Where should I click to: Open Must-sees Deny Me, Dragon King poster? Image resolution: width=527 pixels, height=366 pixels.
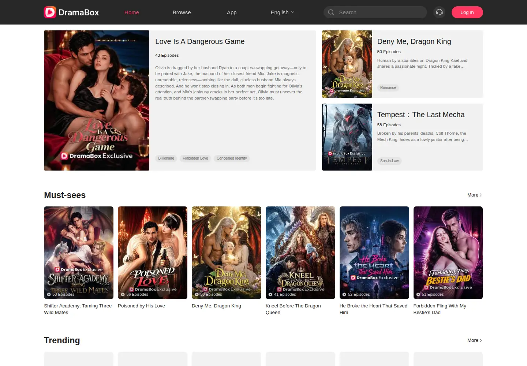click(x=227, y=253)
